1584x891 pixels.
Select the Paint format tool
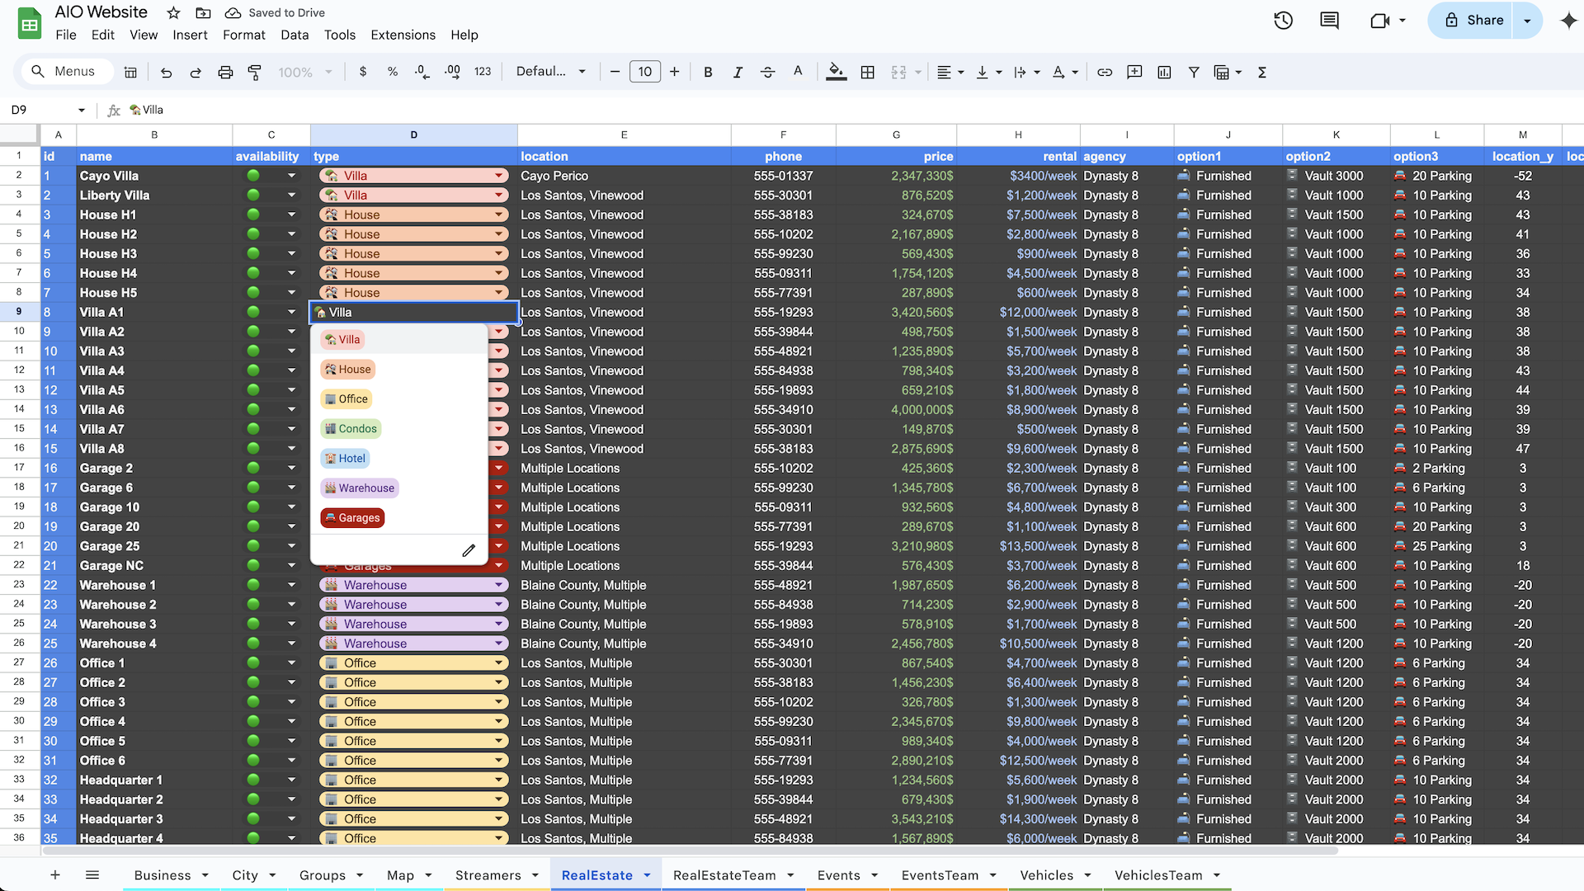[x=255, y=73]
